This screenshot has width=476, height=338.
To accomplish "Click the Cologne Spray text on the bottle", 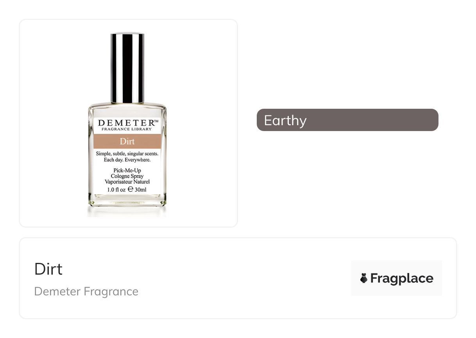I will point(127,176).
